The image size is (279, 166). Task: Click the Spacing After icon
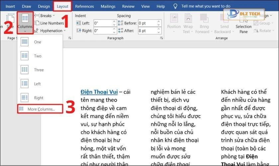pyautogui.click(x=121, y=31)
